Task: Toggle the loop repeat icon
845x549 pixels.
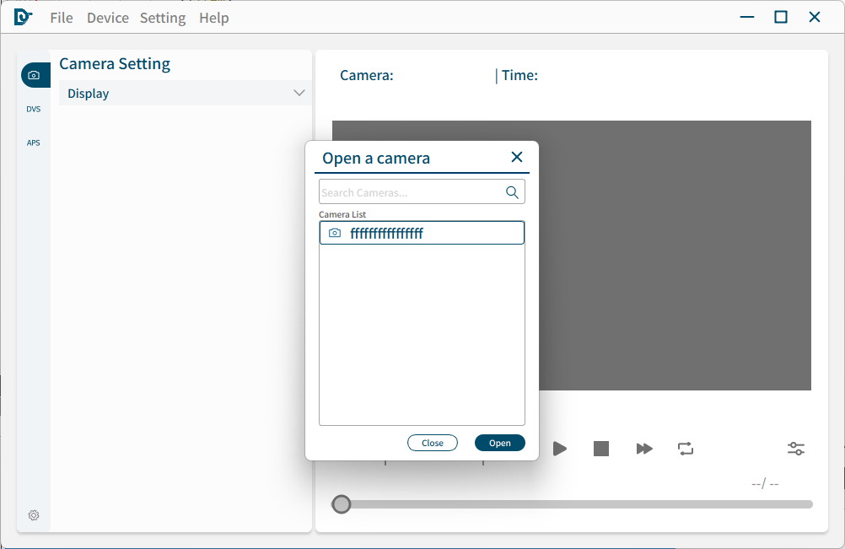Action: click(686, 449)
